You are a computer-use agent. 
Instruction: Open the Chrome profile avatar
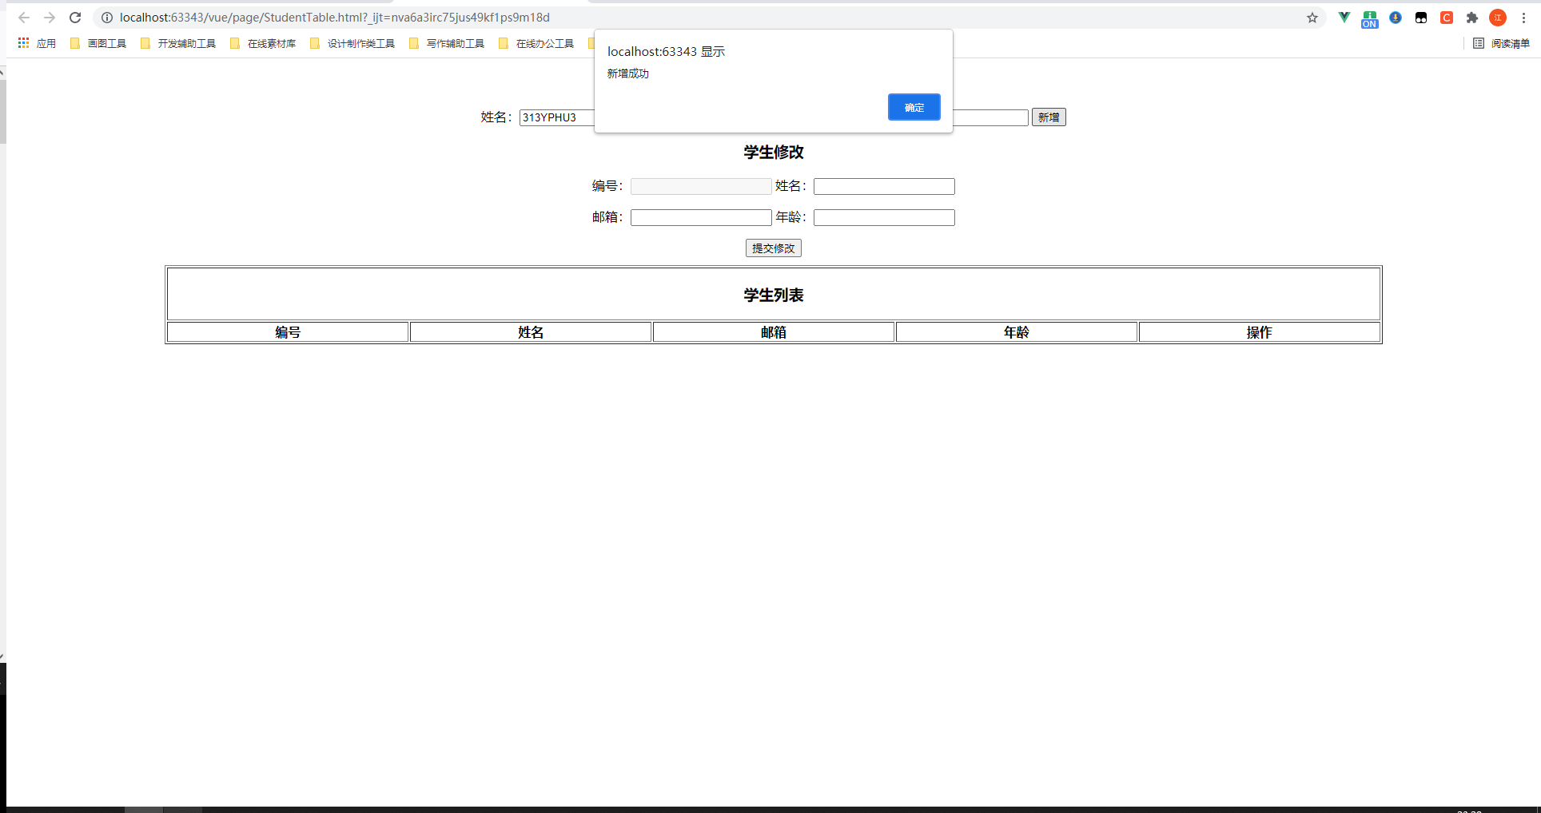click(x=1498, y=18)
